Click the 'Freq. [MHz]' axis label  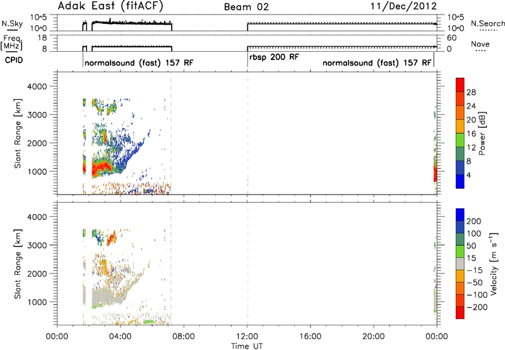tap(11, 42)
